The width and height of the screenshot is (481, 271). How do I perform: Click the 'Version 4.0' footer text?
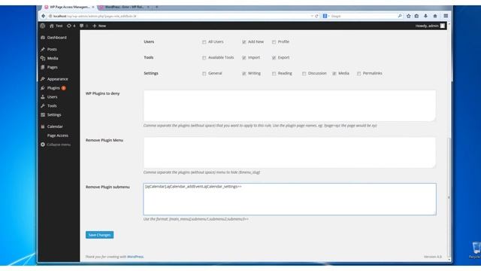pyautogui.click(x=433, y=257)
